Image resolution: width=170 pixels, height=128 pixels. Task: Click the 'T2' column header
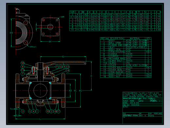[x=145, y=12]
